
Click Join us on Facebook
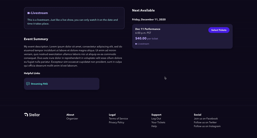pyautogui.click(x=206, y=118)
